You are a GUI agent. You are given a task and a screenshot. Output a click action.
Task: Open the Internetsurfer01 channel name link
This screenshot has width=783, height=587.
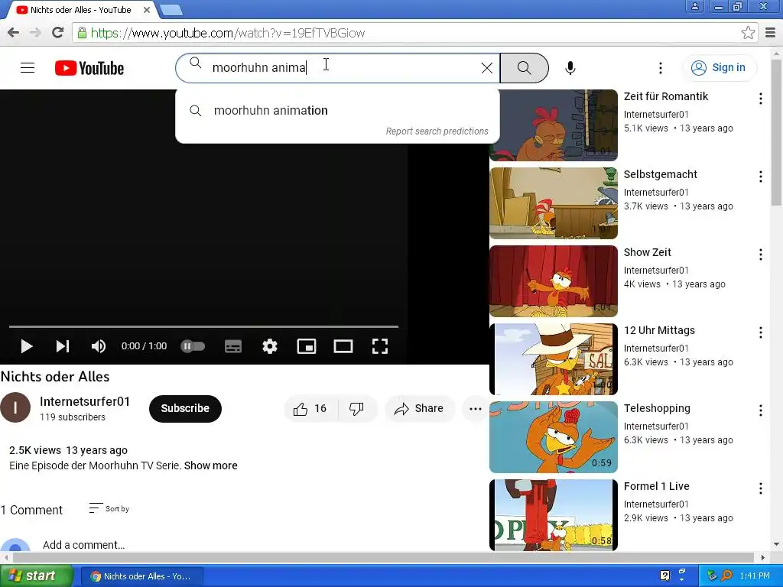(85, 401)
